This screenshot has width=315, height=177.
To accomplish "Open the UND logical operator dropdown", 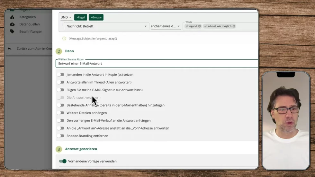I will [x=66, y=17].
